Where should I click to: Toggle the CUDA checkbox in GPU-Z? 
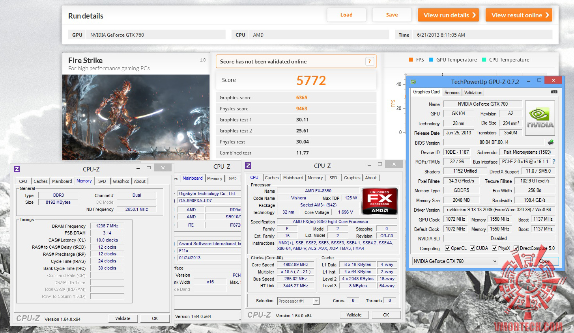[x=472, y=248]
